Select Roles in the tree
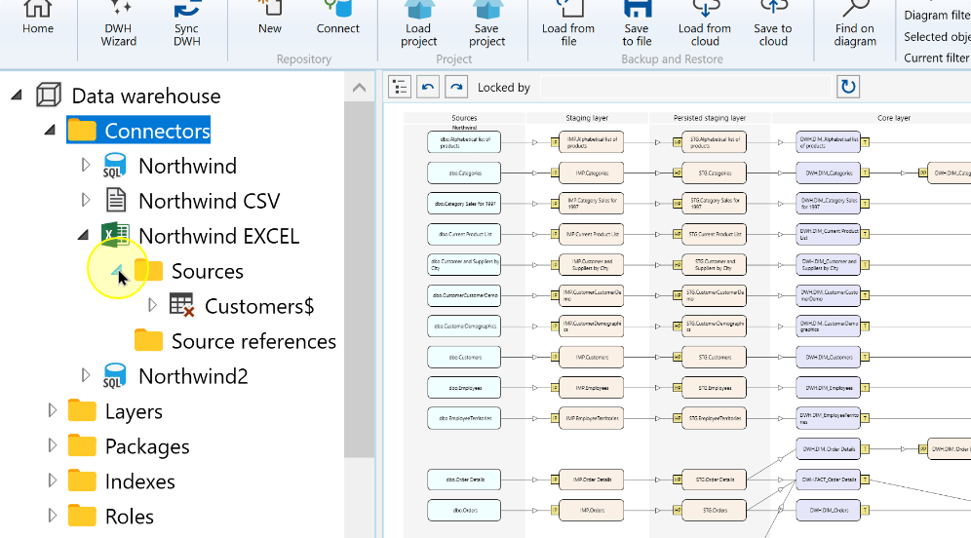 130,517
